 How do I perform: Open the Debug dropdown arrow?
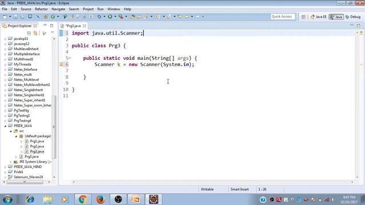(x=104, y=17)
